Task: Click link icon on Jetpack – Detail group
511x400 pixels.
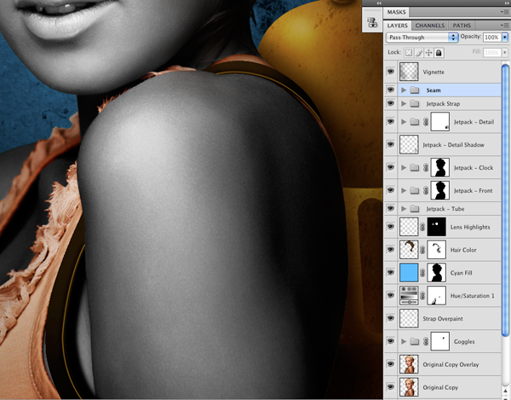Action: point(425,122)
